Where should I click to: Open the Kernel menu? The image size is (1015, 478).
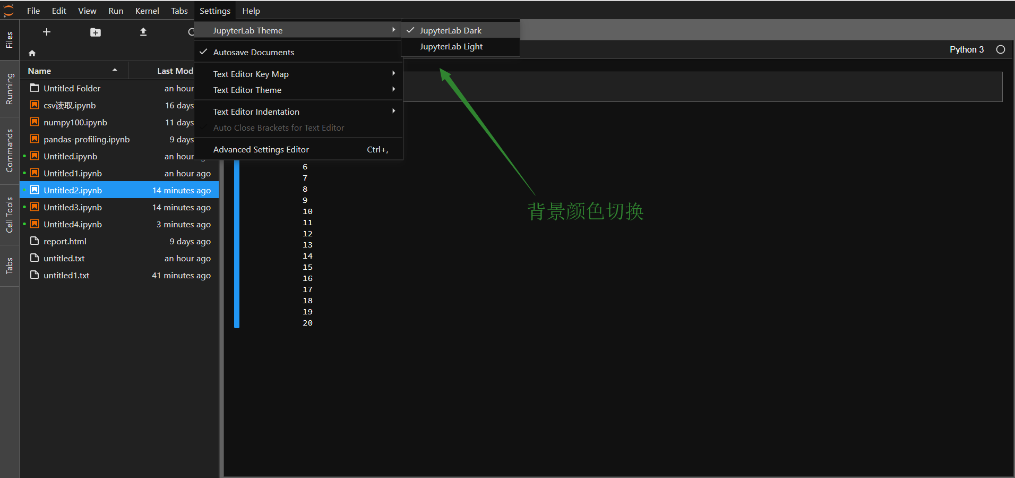147,11
